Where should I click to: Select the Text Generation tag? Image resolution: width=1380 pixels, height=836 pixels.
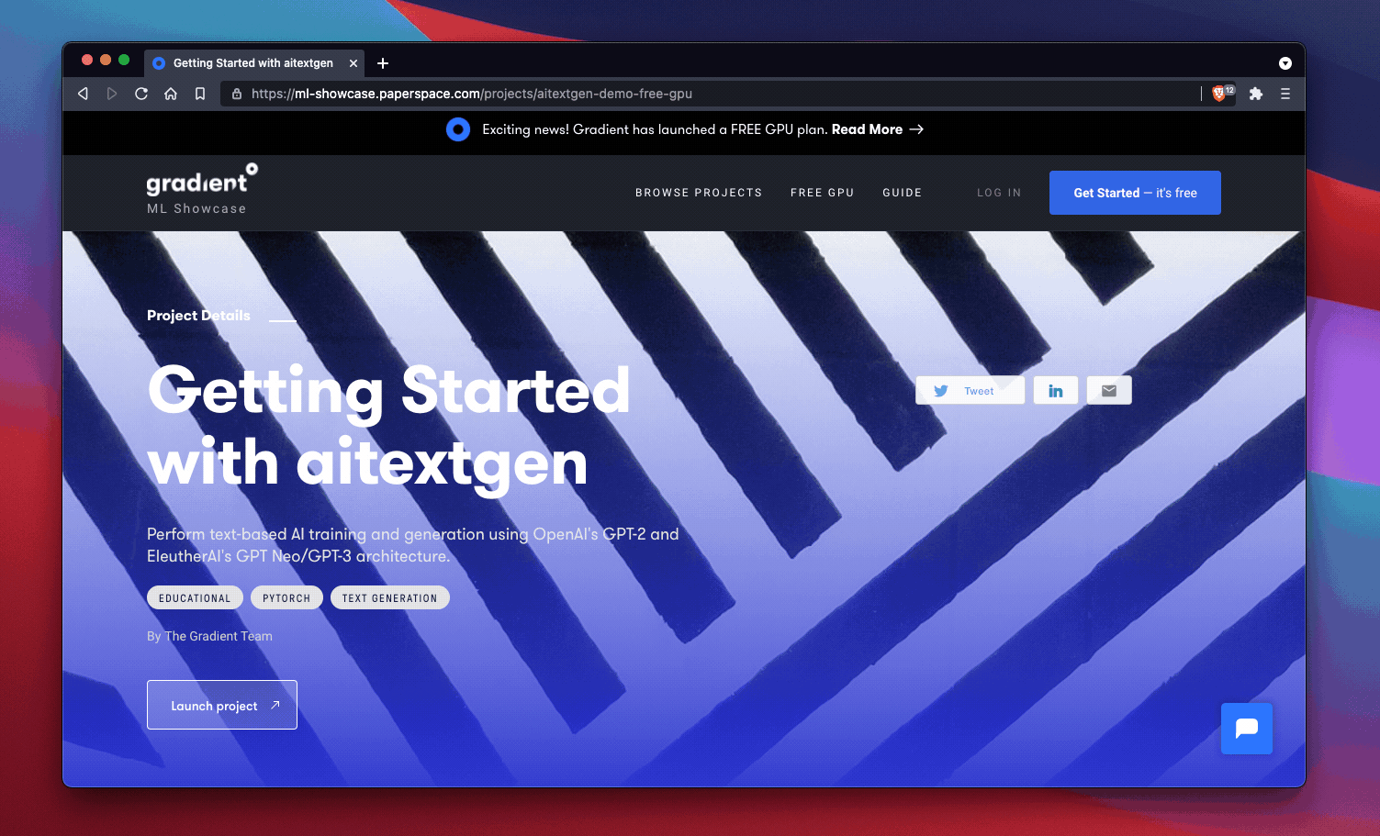390,597
